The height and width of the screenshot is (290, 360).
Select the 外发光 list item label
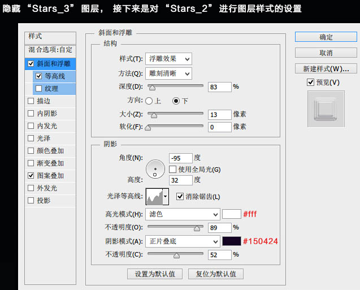47,188
